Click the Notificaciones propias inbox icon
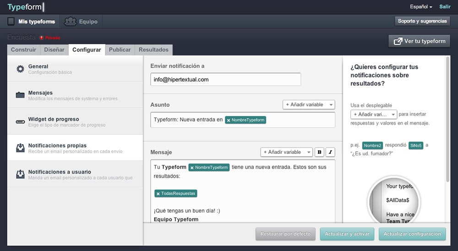The width and height of the screenshot is (458, 251). click(x=20, y=148)
